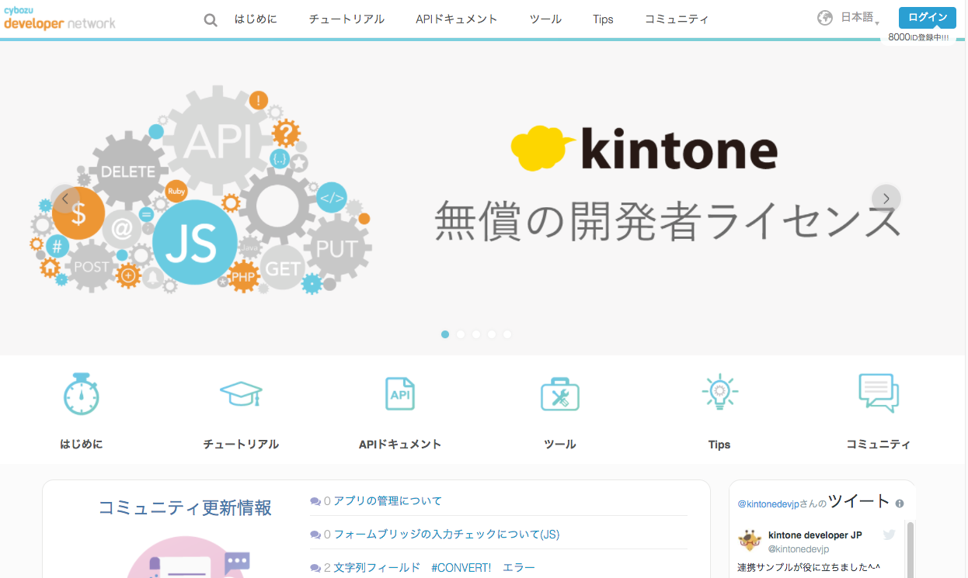Click the API document file icon

coord(400,393)
